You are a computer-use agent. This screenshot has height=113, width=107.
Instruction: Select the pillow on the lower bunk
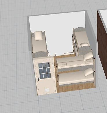[88, 72]
